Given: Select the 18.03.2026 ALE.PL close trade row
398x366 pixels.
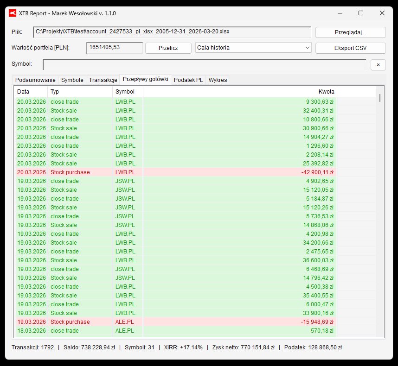Looking at the screenshot, I should click(175, 331).
